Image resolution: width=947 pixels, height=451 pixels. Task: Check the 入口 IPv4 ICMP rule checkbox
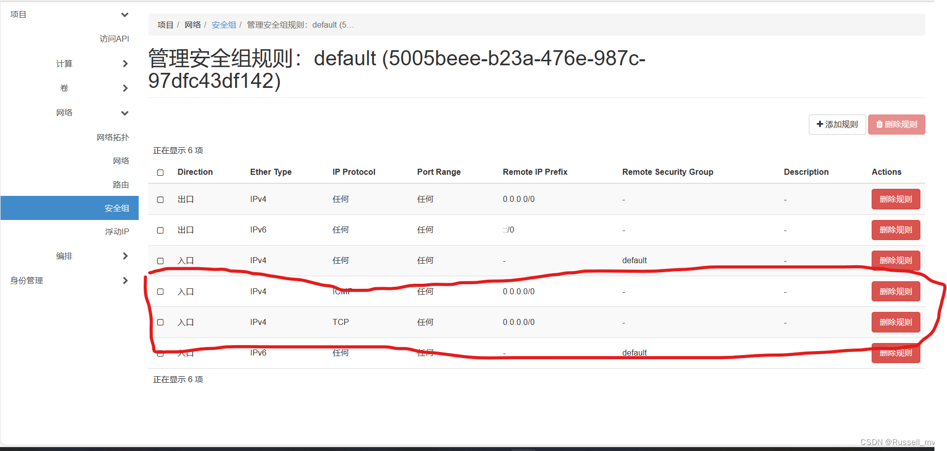click(160, 292)
